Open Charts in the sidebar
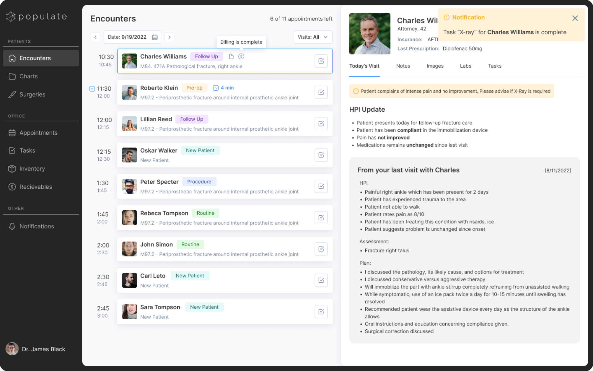 coord(28,76)
